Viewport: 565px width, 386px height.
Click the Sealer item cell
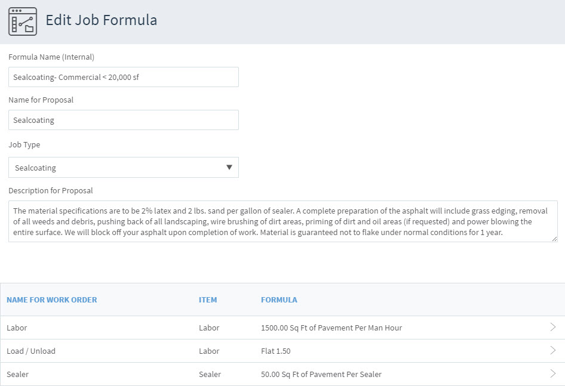coord(210,374)
